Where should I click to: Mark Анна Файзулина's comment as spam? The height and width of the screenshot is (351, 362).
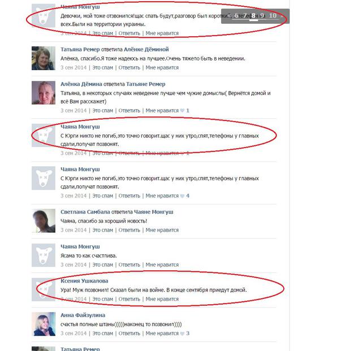click(x=103, y=333)
